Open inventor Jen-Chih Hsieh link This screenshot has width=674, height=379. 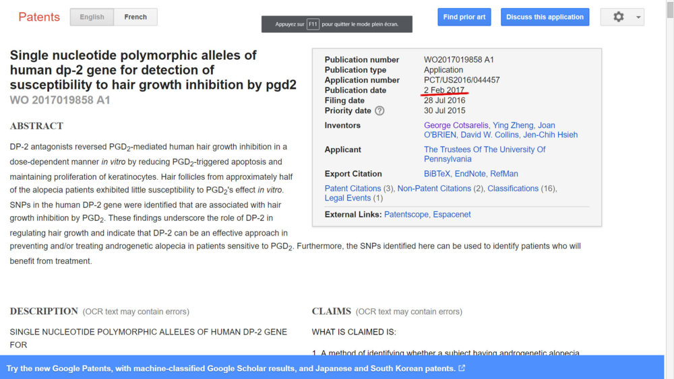[551, 135]
